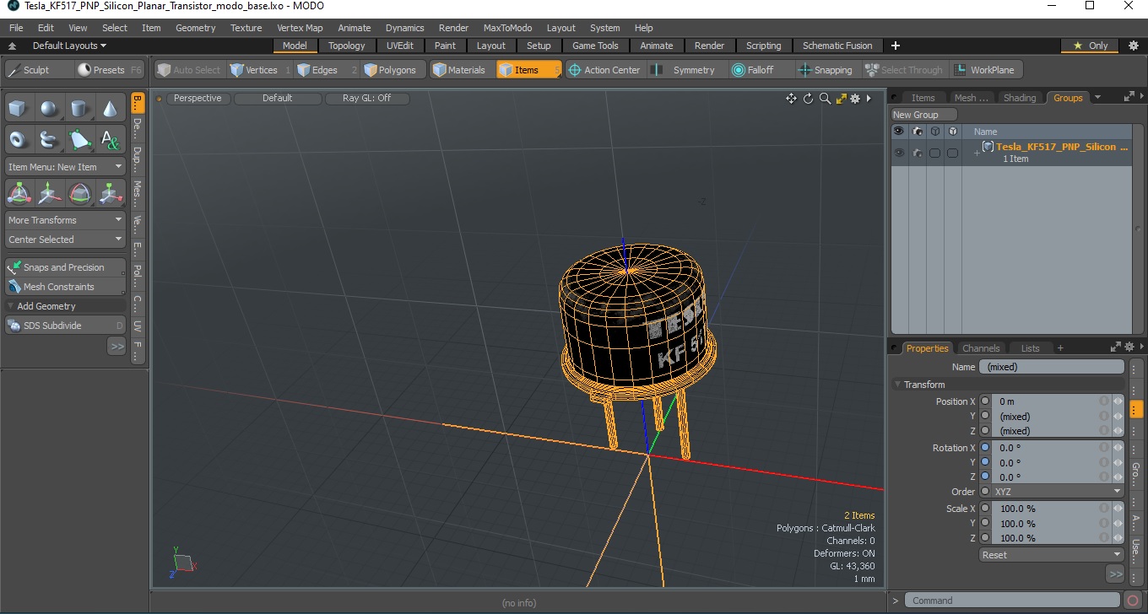Toggle Scale X channel keyframe circle
Screen dimensions: 1148x614
985,509
